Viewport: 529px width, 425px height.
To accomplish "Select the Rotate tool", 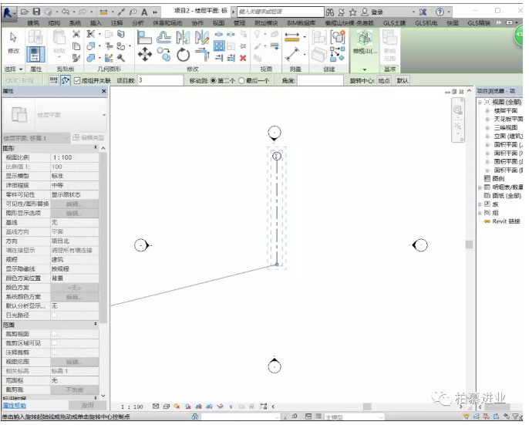I will pos(183,54).
